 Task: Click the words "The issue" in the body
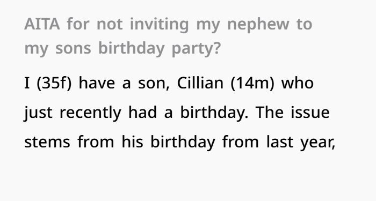pyautogui.click(x=293, y=113)
